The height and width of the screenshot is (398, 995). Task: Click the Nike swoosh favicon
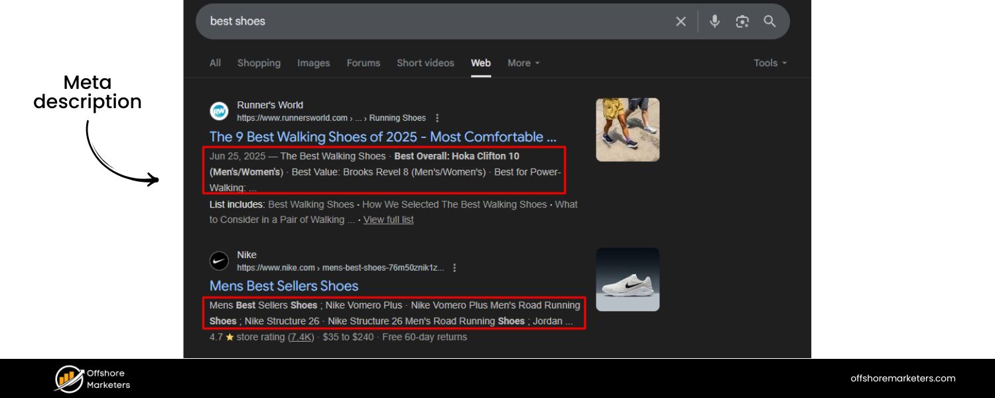point(219,261)
